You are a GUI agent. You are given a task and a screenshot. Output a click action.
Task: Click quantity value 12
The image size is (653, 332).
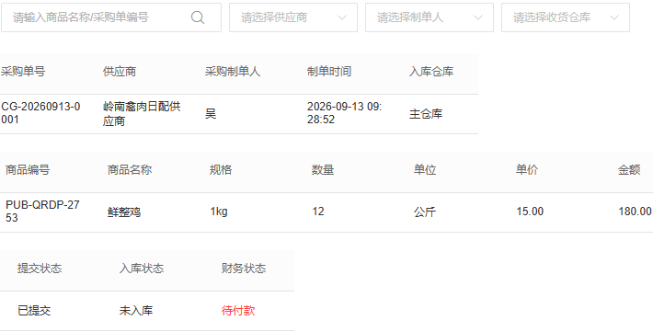pos(318,212)
